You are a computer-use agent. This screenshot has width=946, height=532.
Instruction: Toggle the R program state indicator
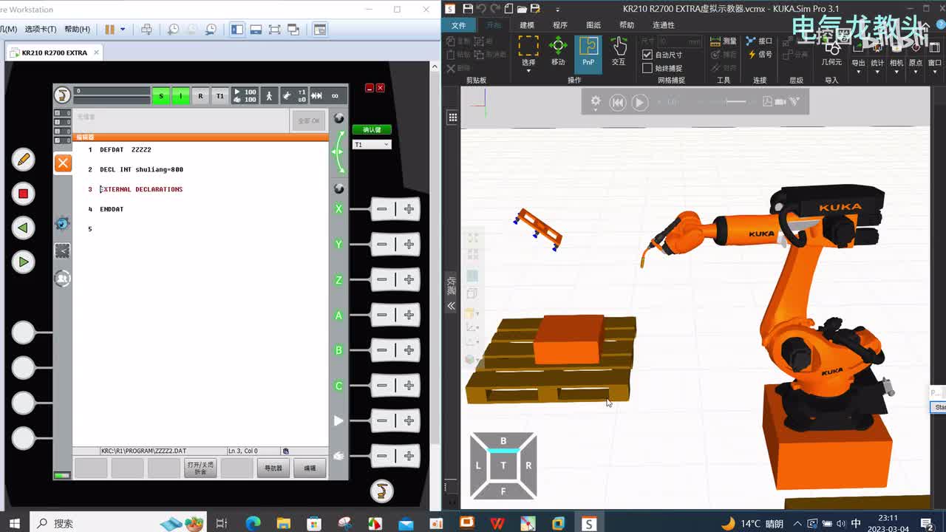tap(200, 95)
